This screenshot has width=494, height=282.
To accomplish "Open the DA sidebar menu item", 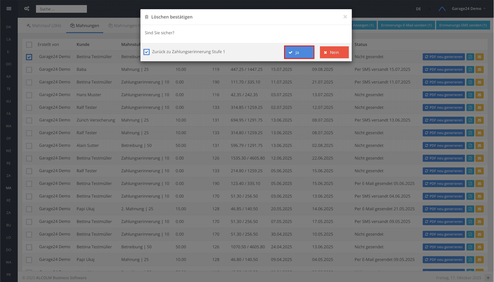I will pyautogui.click(x=9, y=27).
